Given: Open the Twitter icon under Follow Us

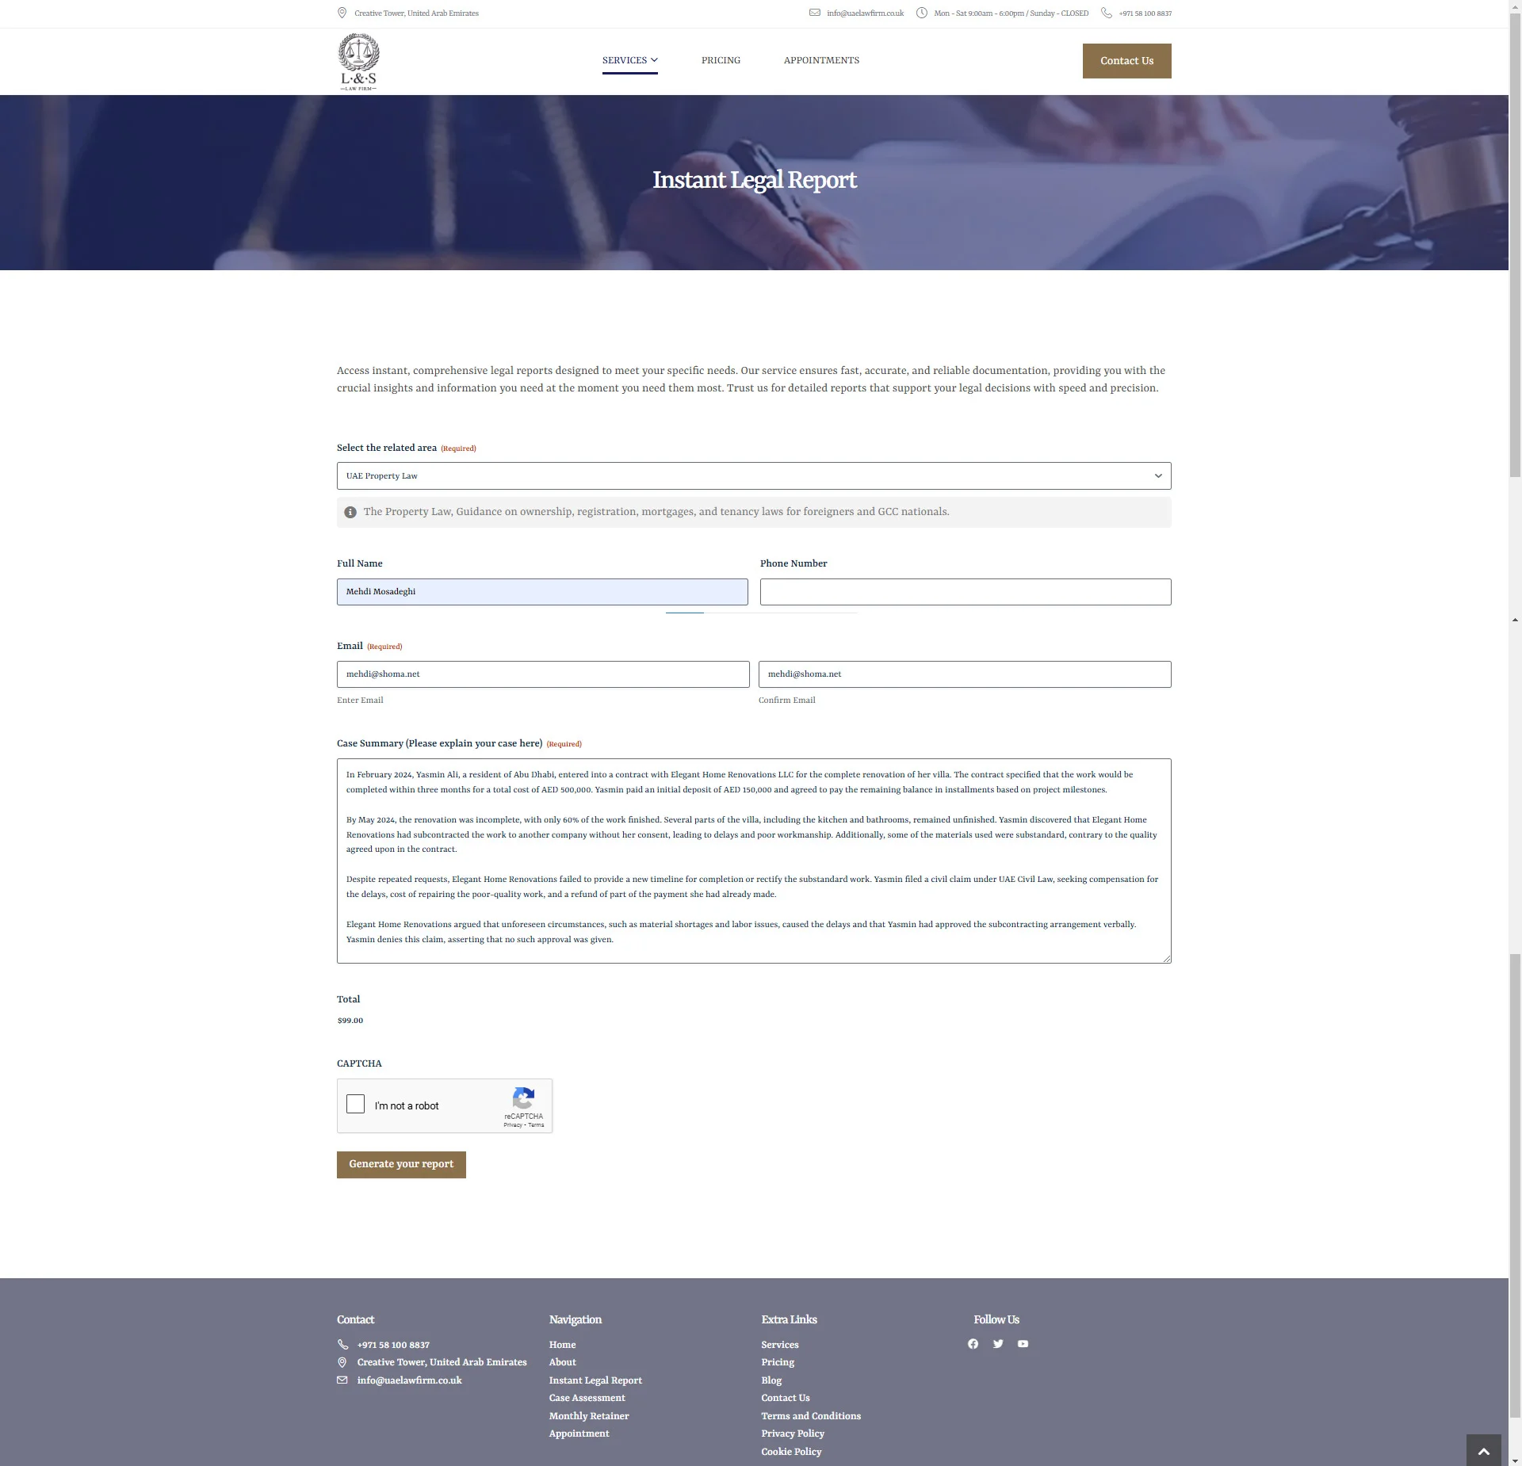Looking at the screenshot, I should click(x=998, y=1344).
